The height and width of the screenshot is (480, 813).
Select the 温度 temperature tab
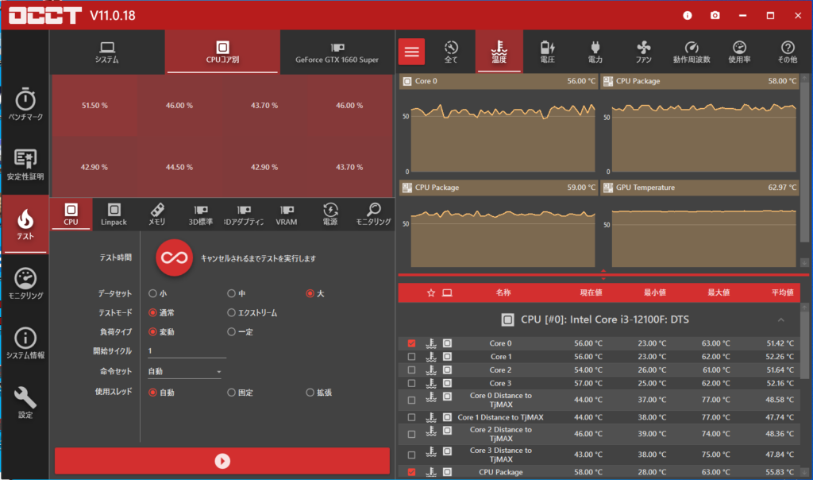pyautogui.click(x=499, y=52)
